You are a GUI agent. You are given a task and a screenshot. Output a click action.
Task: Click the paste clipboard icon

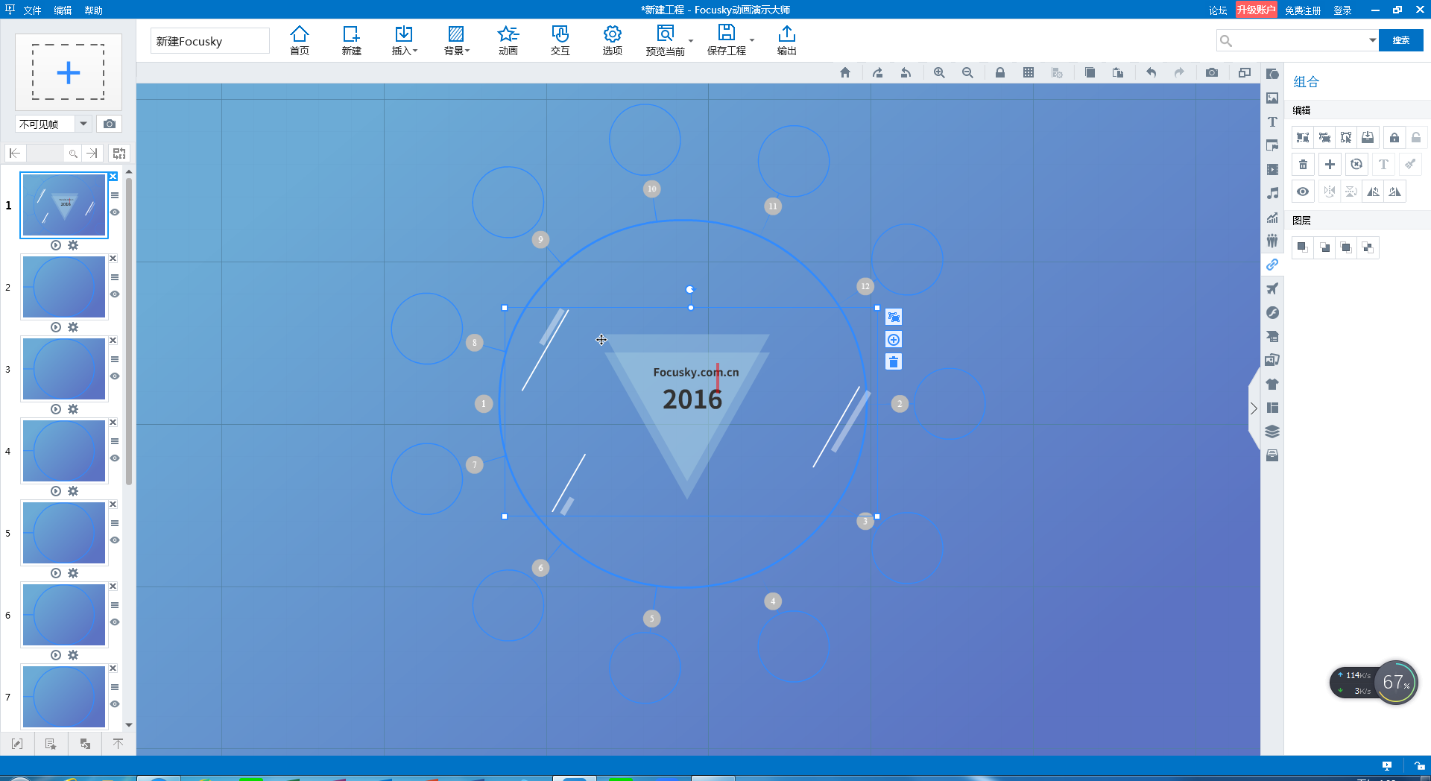pos(1118,72)
